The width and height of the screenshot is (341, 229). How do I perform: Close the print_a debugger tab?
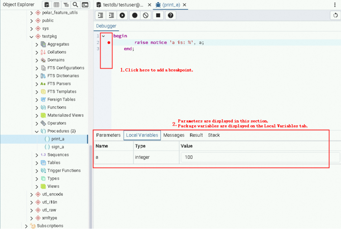[184, 5]
